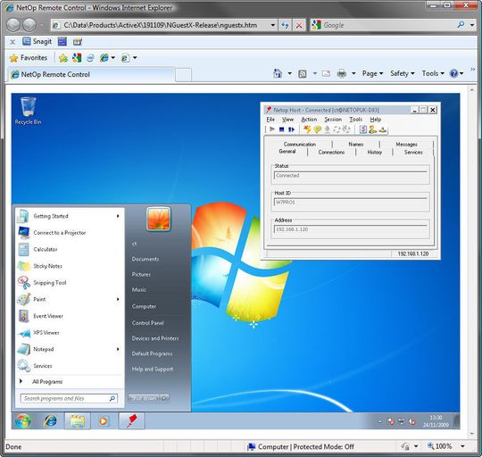The width and height of the screenshot is (482, 457).
Task: Click the search magnifier in Google search box
Action: 461,25
